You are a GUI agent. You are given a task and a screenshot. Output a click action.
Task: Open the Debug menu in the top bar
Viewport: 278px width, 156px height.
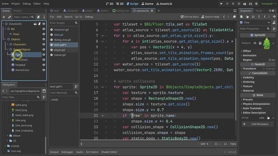(x=26, y=3)
